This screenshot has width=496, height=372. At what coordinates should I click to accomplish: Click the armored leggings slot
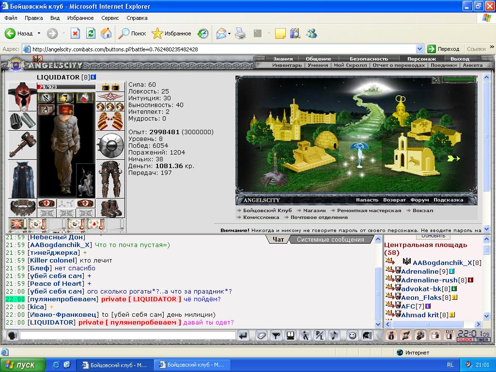click(x=110, y=179)
